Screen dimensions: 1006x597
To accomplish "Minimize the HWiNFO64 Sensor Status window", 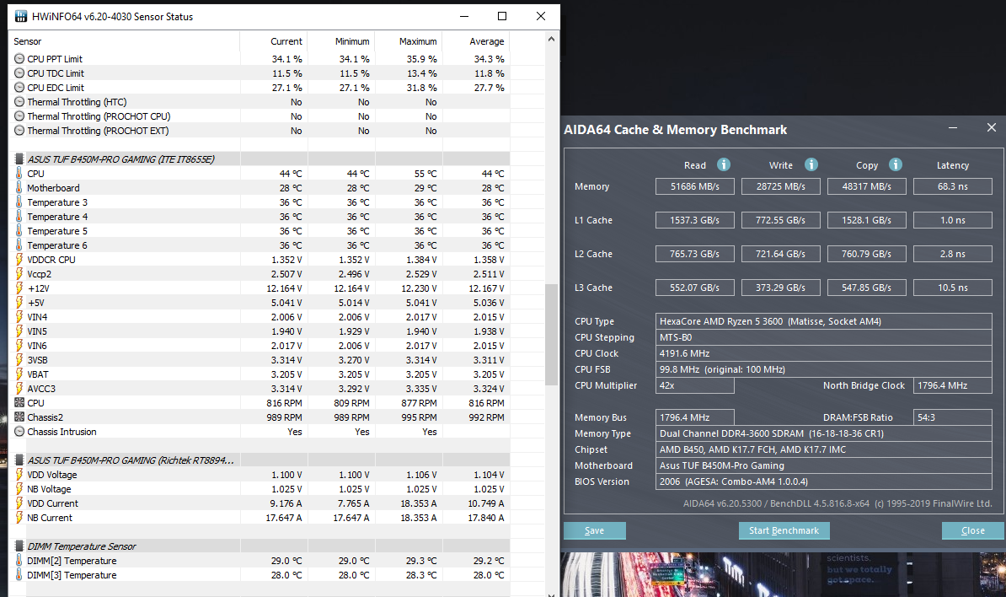I will pyautogui.click(x=464, y=16).
